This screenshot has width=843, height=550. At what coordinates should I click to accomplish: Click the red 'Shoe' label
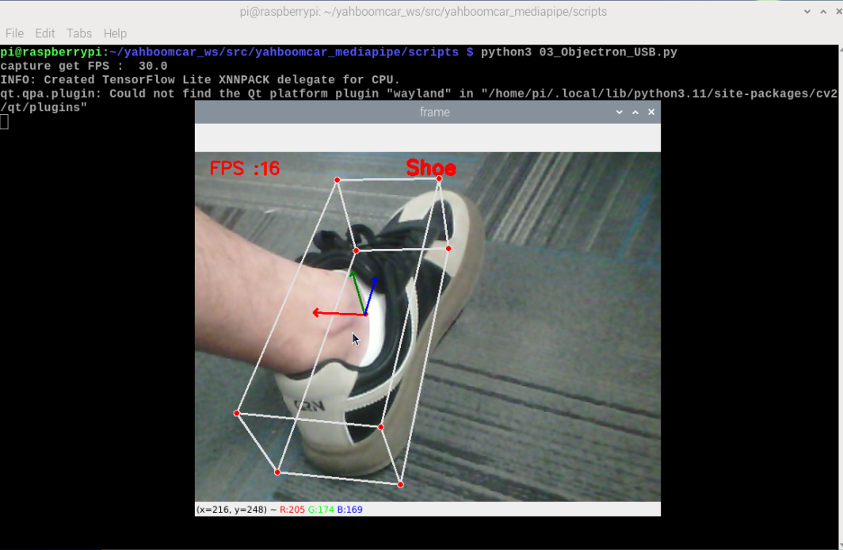(x=431, y=168)
